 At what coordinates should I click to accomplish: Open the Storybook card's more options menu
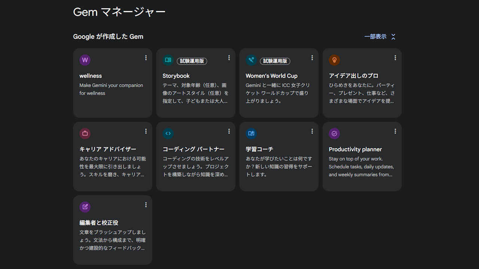pos(229,58)
